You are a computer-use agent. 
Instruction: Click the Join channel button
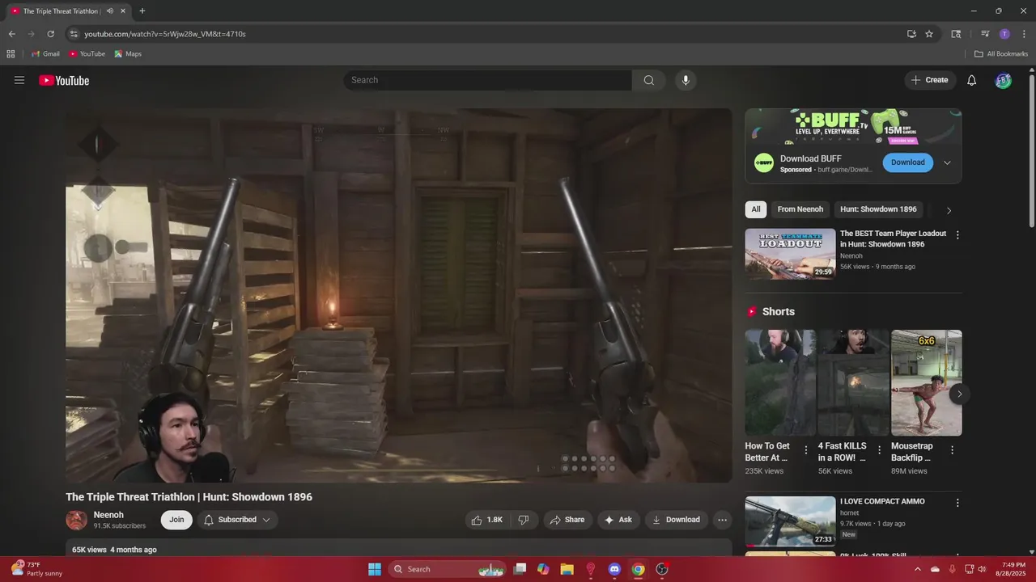pos(176,520)
